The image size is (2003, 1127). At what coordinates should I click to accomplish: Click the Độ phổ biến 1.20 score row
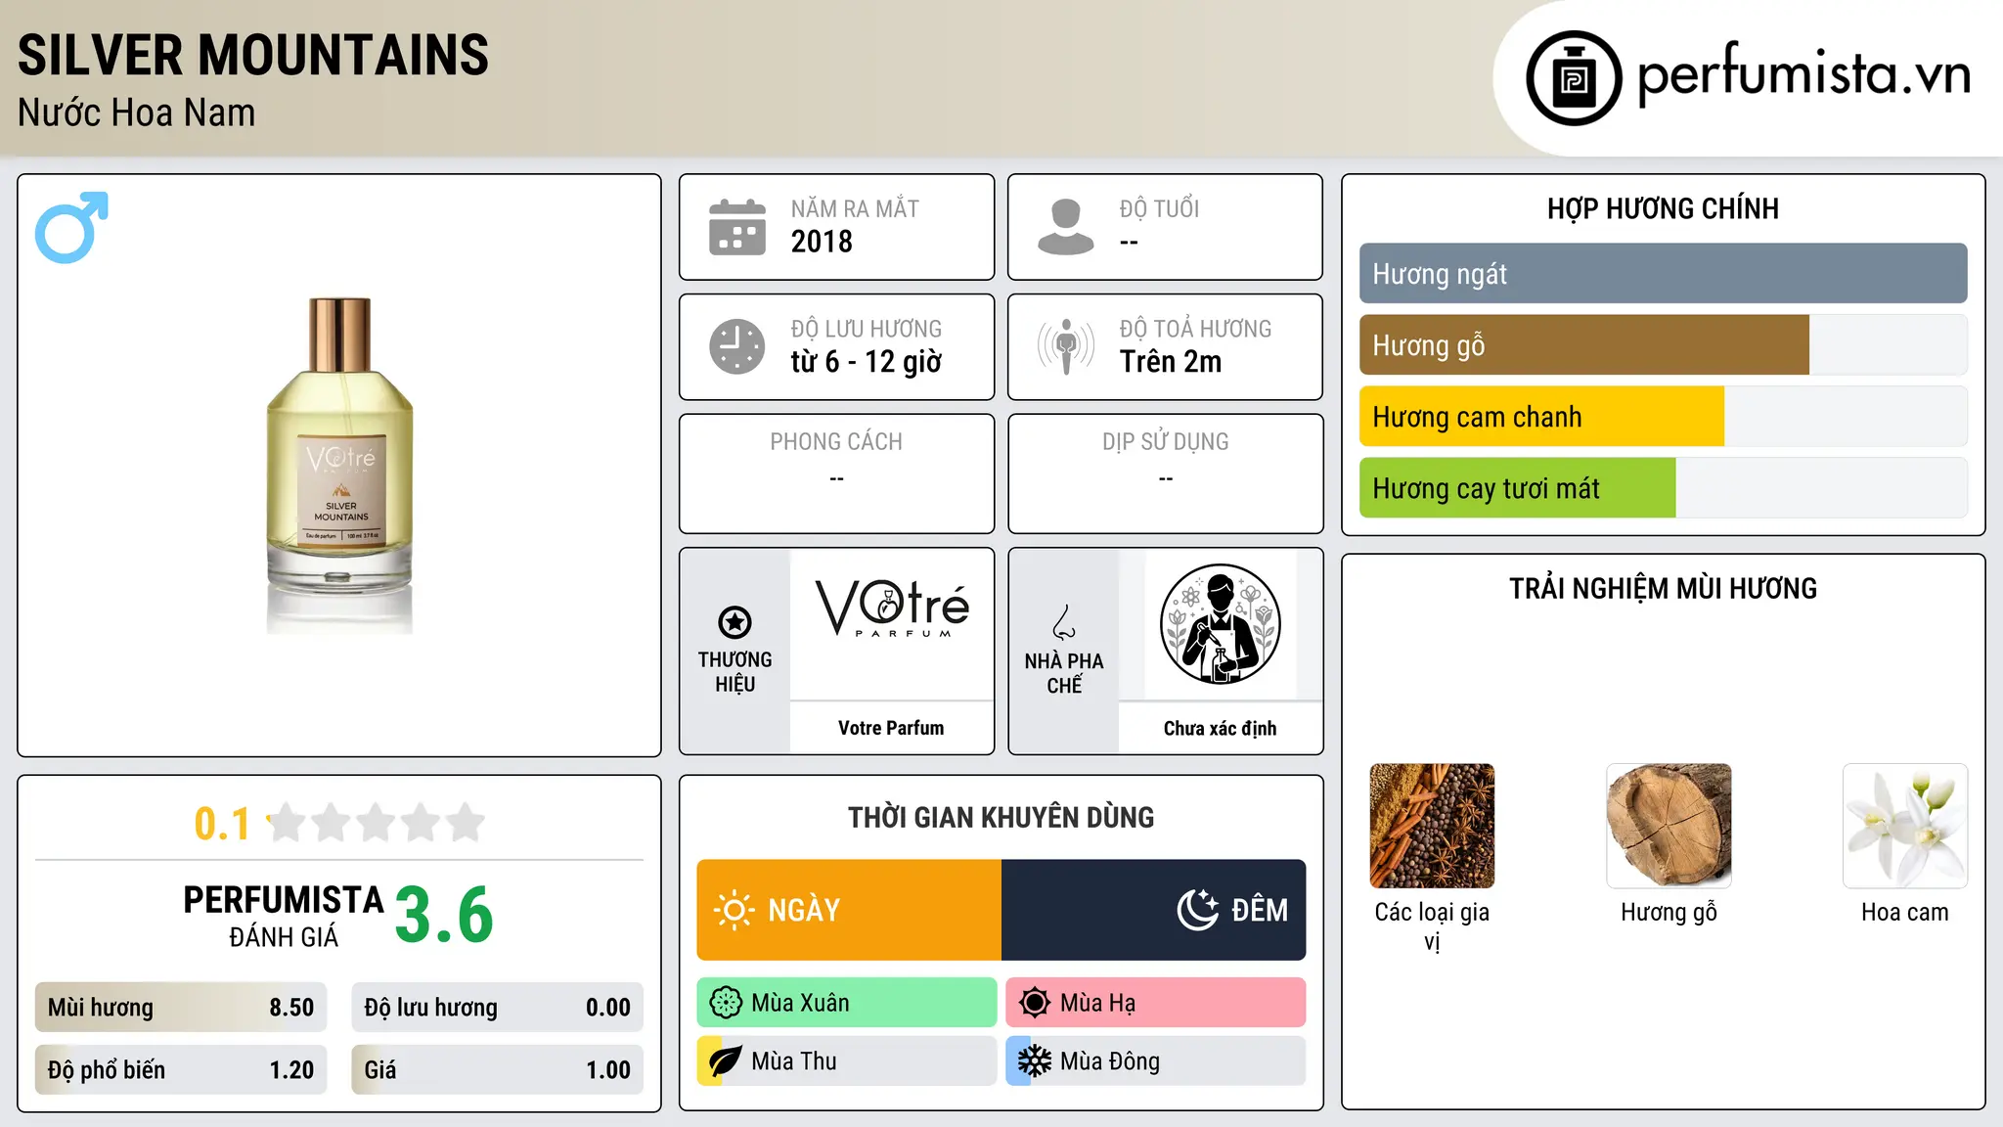(181, 1070)
